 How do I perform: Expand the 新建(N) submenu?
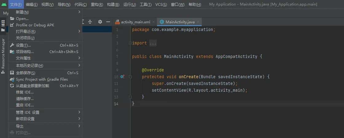[45, 12]
